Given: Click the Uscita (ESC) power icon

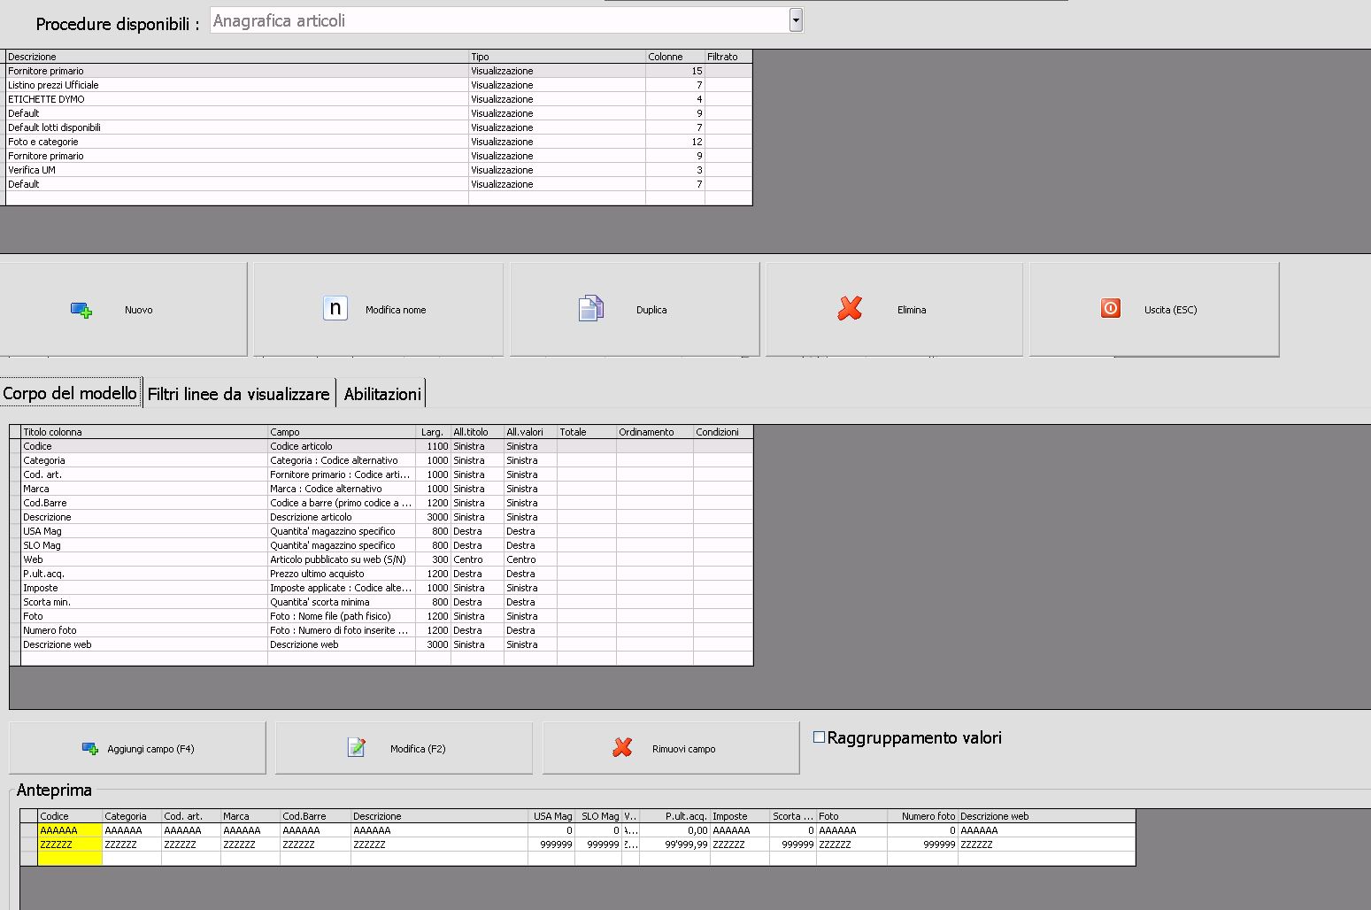Looking at the screenshot, I should coord(1111,308).
